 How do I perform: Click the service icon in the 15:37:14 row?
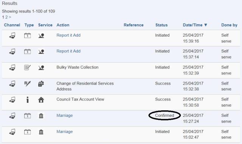pos(41,51)
